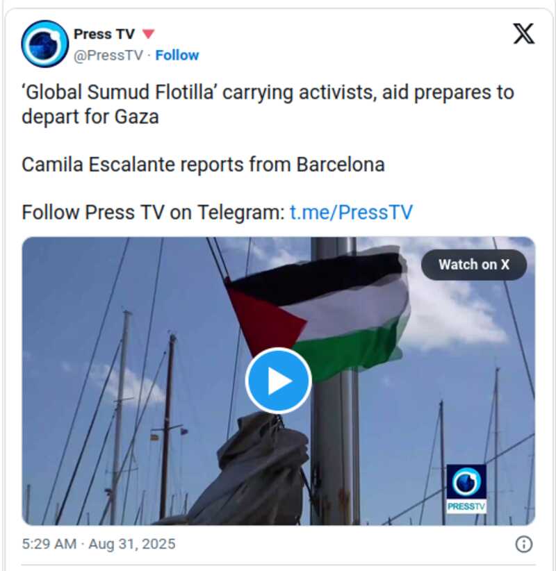Open the 5:29 AM tweet timestamp
556x571 pixels.
point(49,544)
